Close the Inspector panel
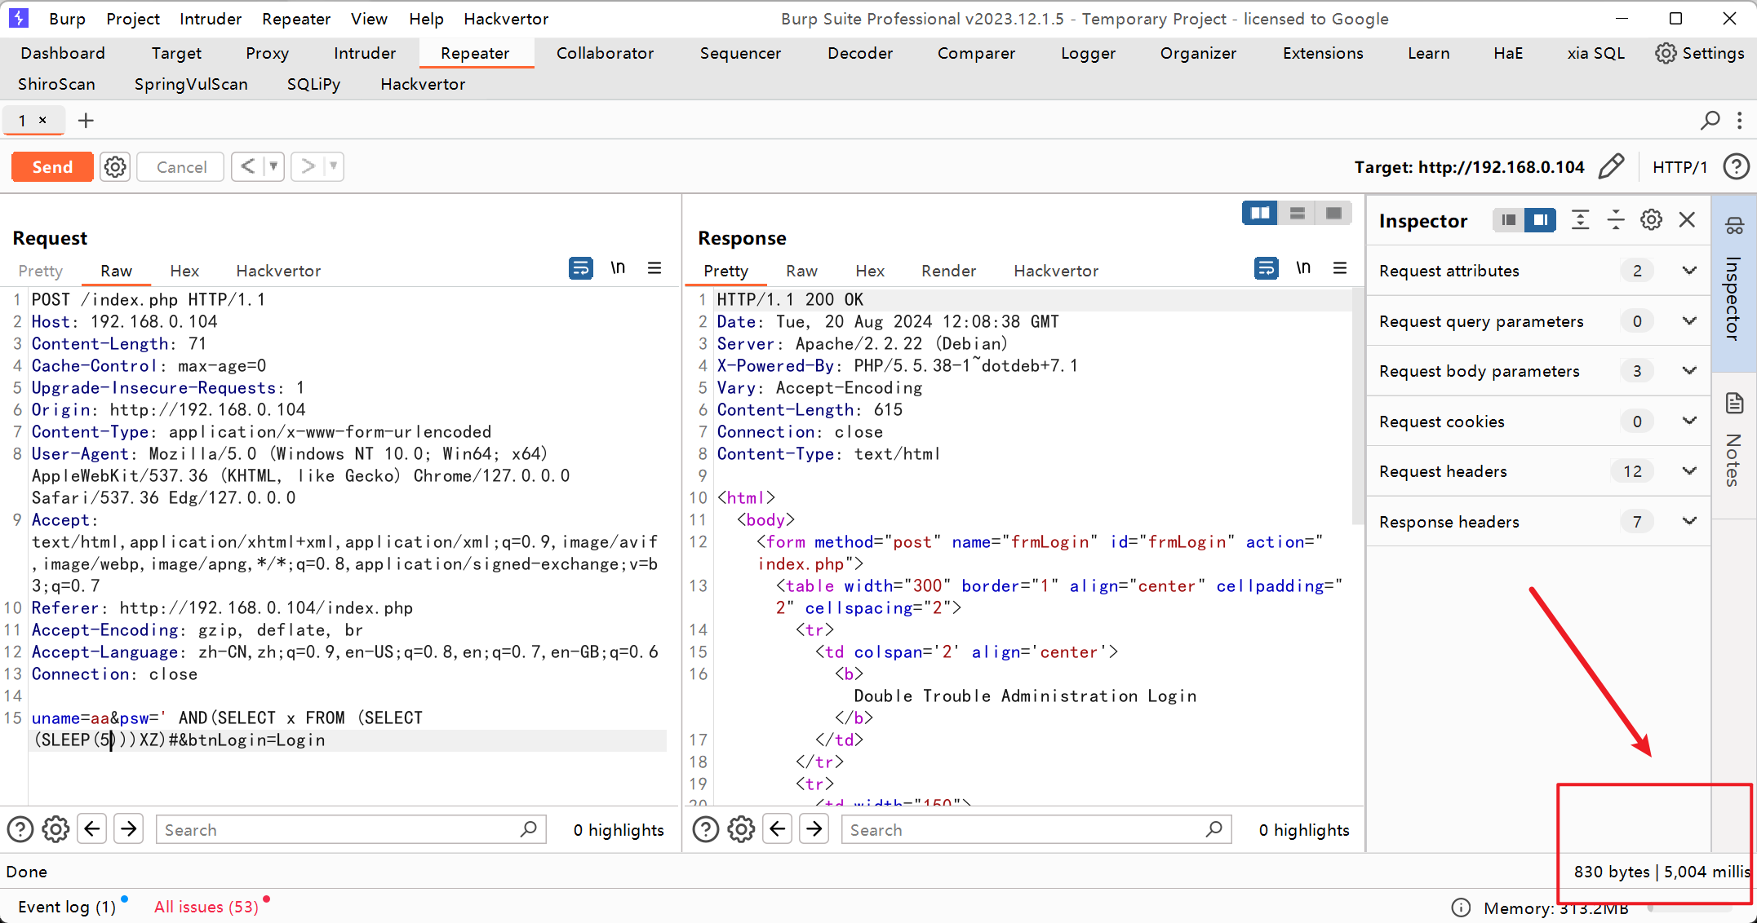Screen dimensions: 1757x923 click(1687, 220)
